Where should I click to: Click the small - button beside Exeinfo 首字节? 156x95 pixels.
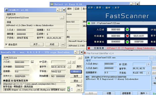69,66
